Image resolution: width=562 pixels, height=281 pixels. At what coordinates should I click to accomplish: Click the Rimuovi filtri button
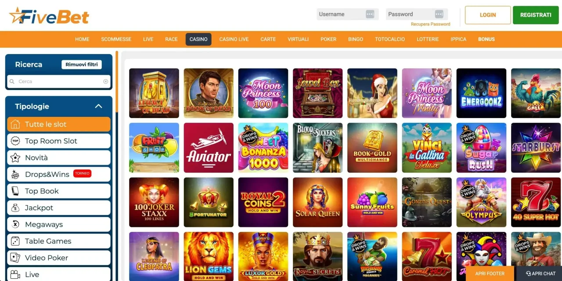tap(82, 65)
